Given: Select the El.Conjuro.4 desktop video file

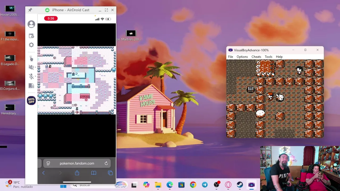Looking at the screenshot, I should point(10,85).
